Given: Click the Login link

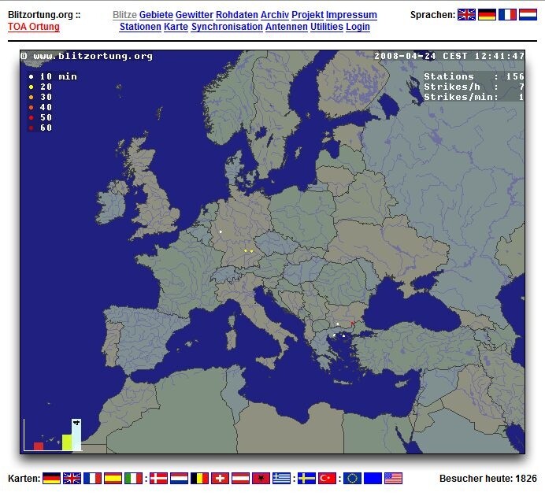Looking at the screenshot, I should click(358, 27).
